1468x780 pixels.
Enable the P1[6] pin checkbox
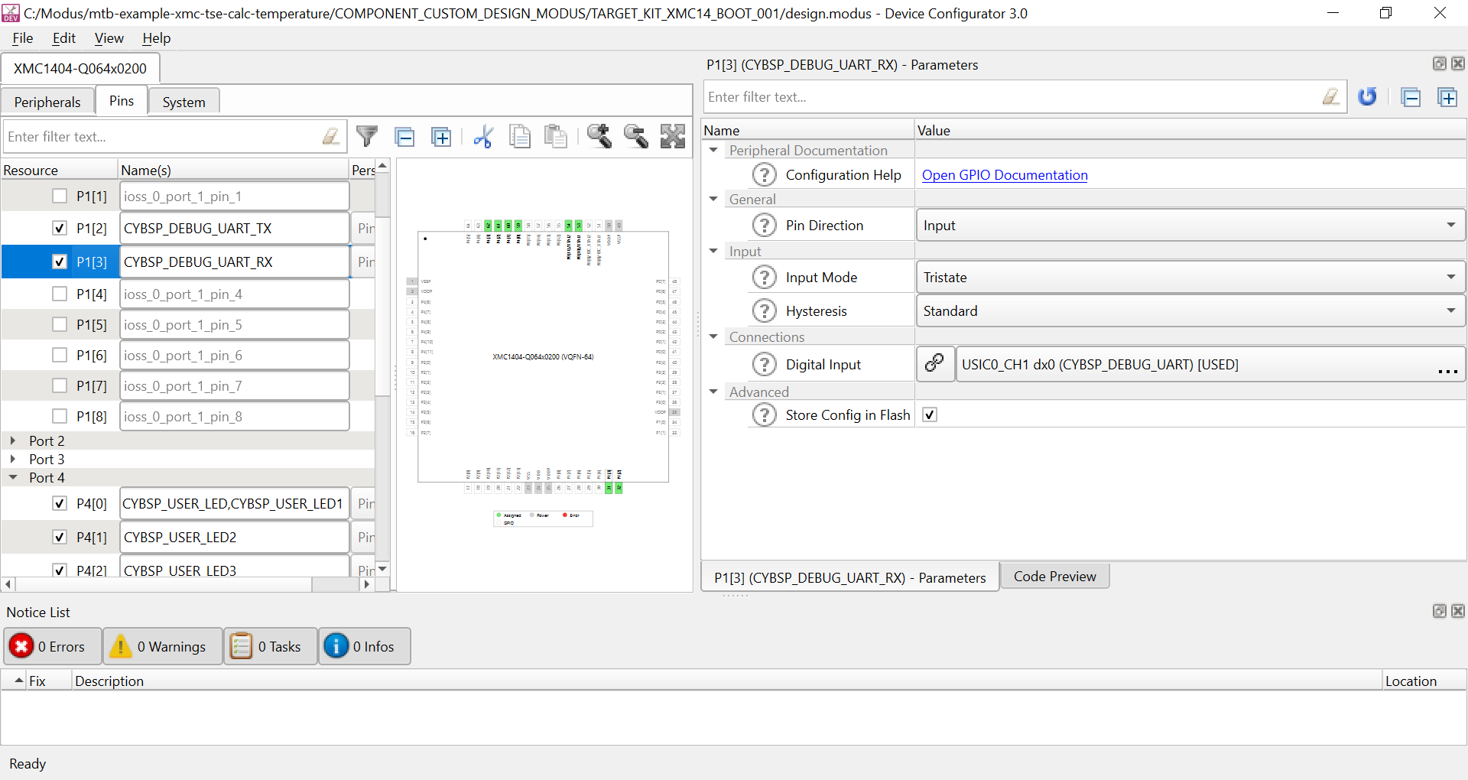[60, 355]
